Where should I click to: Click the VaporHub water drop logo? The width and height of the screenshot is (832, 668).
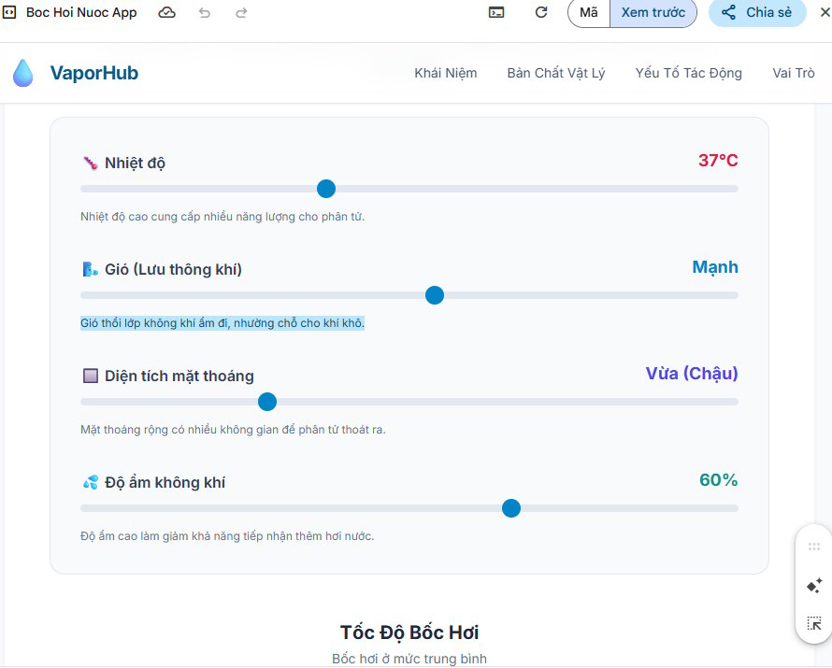pos(22,73)
